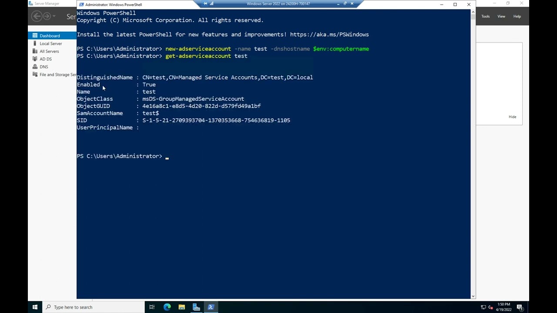Click the SID value S-1-5-21-2709393704
Viewport: 557px width, 313px height.
pos(216,120)
